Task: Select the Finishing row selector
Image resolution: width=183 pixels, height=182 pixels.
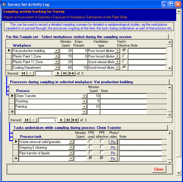Action: click(x=12, y=101)
